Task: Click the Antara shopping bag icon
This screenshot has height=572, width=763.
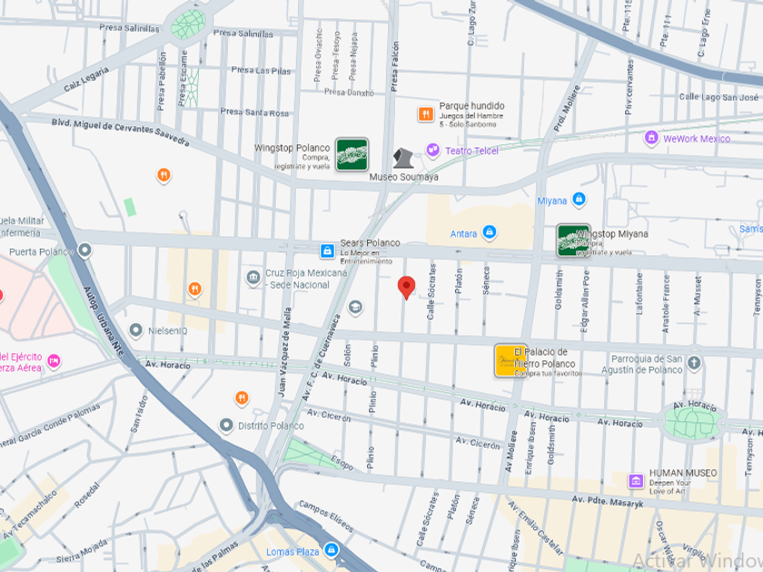Action: click(490, 232)
